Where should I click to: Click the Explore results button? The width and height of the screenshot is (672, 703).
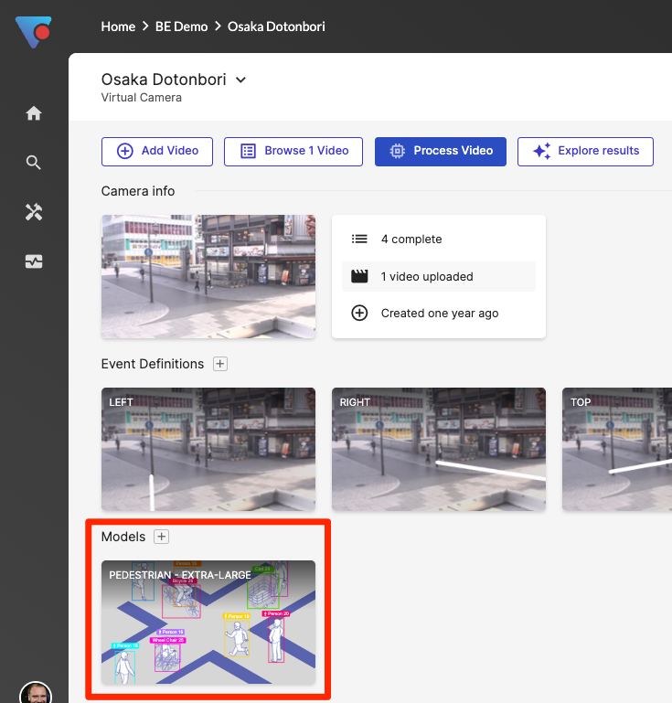coord(585,151)
